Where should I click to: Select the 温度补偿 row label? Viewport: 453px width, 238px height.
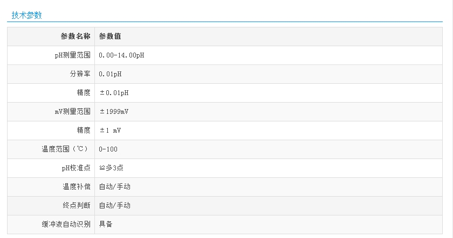pyautogui.click(x=77, y=187)
